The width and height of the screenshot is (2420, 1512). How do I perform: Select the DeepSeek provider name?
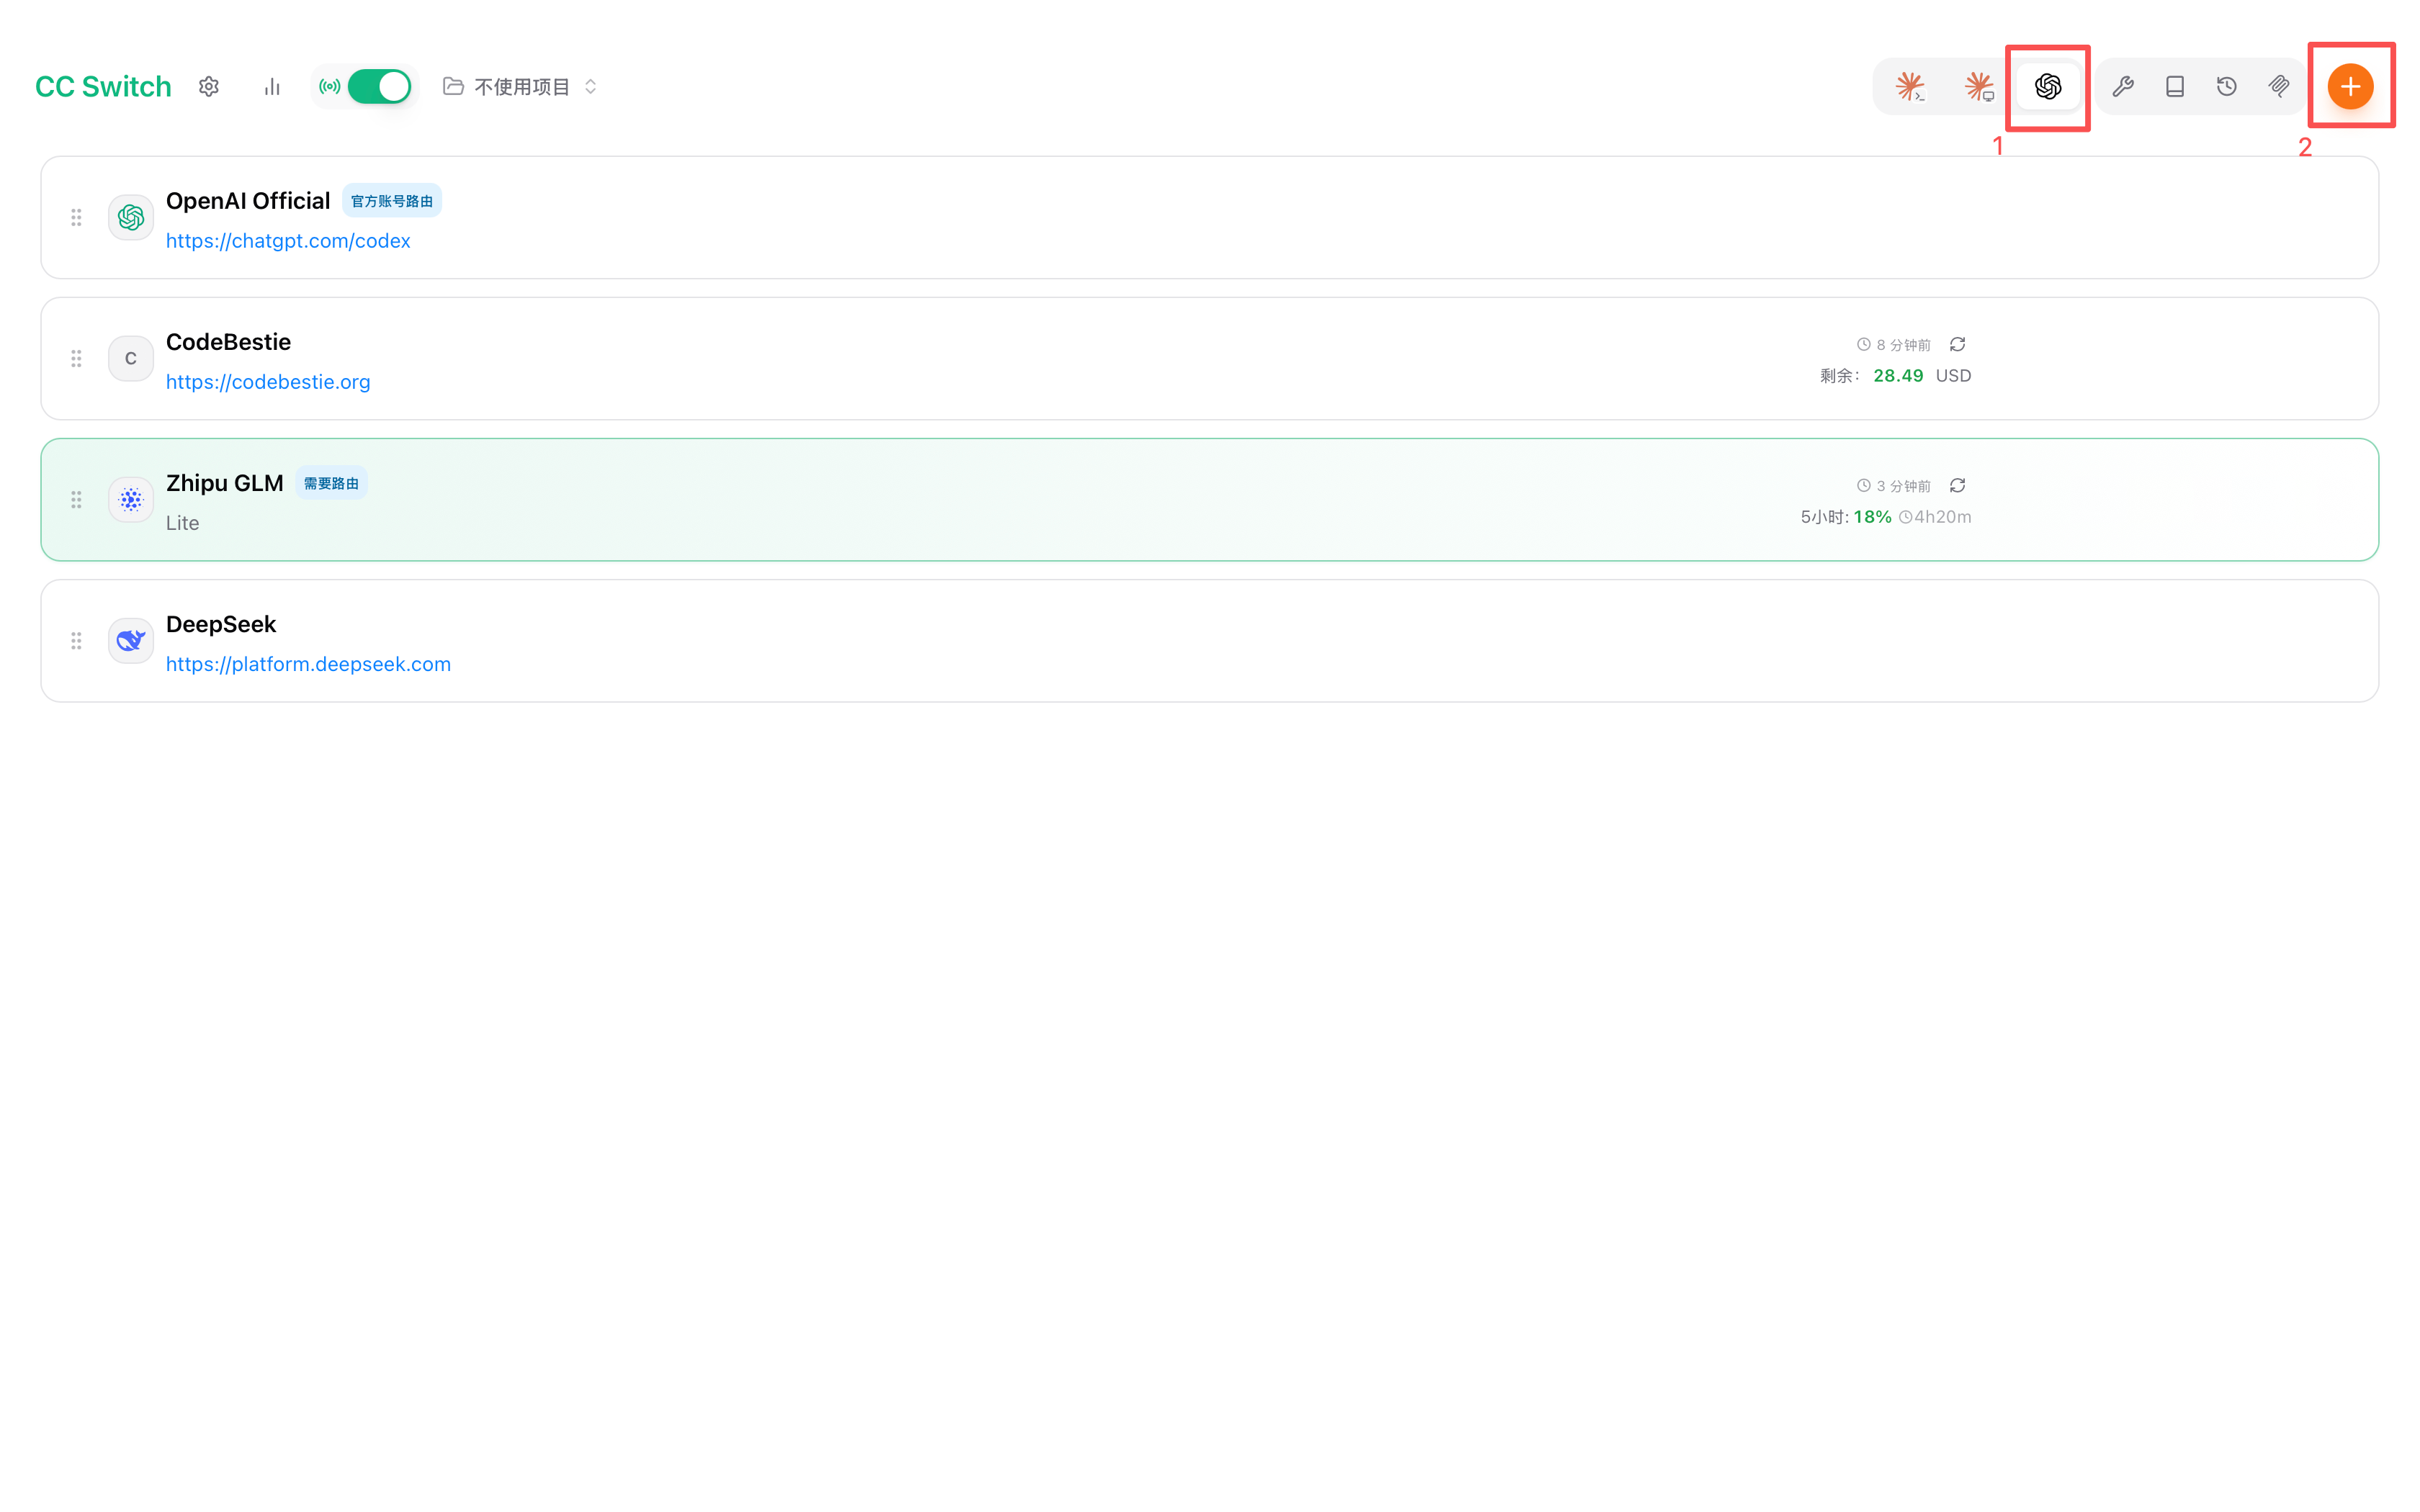click(221, 624)
